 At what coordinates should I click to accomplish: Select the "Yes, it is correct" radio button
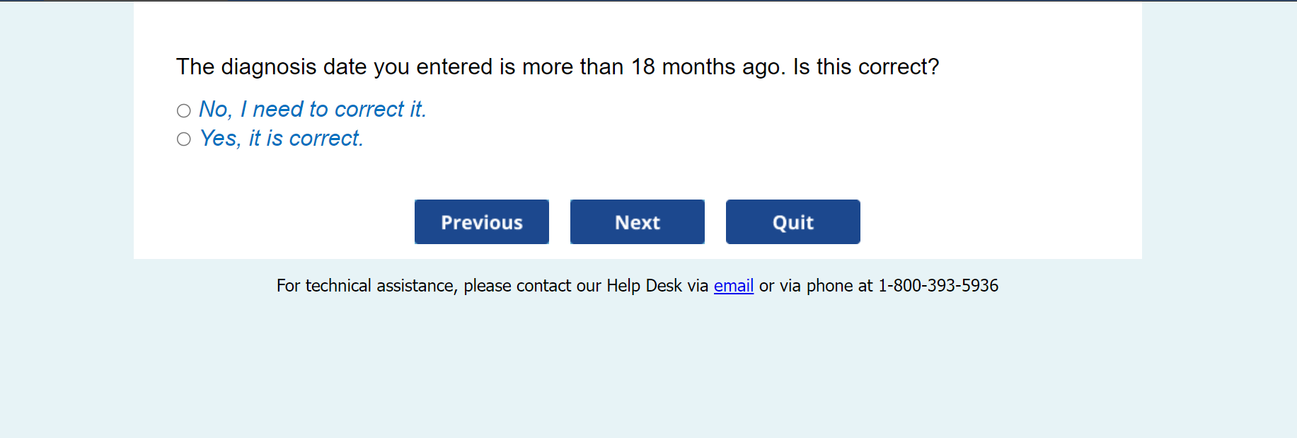tap(184, 139)
